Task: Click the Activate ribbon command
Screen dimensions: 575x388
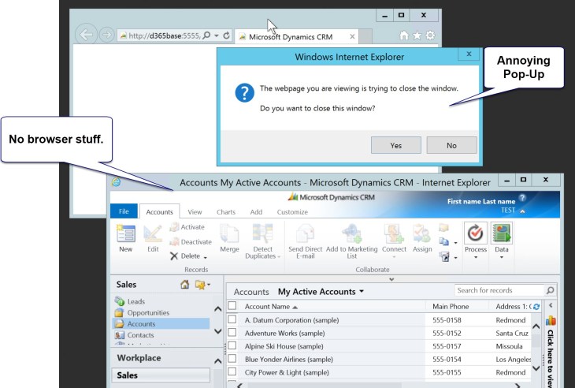Action: click(x=187, y=227)
